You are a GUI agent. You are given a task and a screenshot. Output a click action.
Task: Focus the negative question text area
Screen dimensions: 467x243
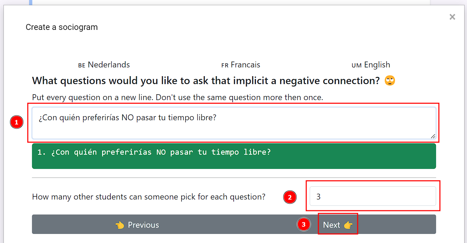click(x=233, y=122)
